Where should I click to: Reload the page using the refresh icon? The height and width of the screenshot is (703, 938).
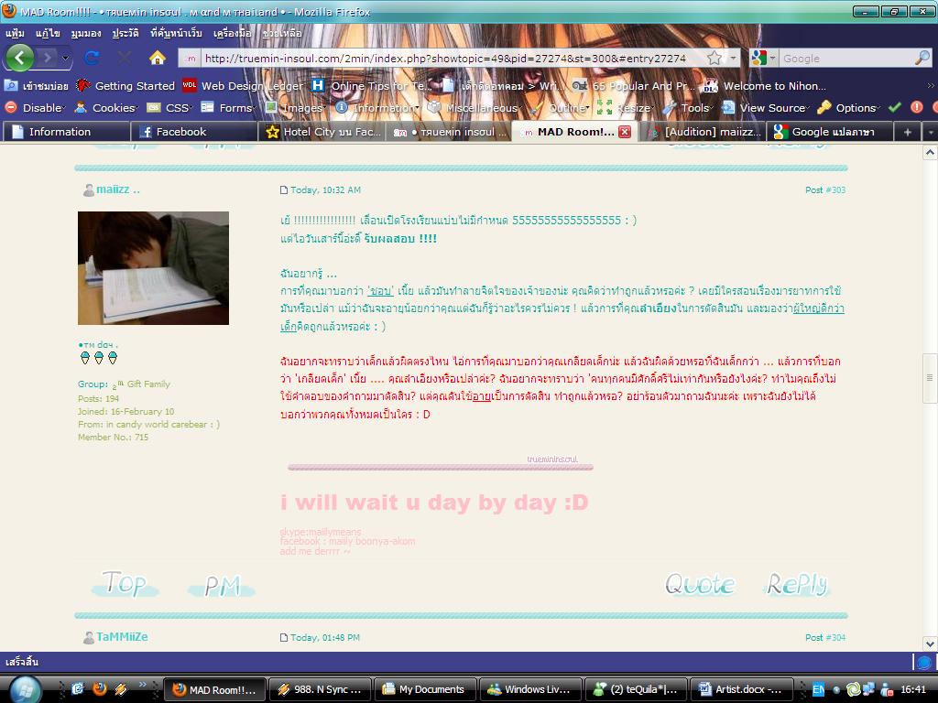click(x=92, y=58)
